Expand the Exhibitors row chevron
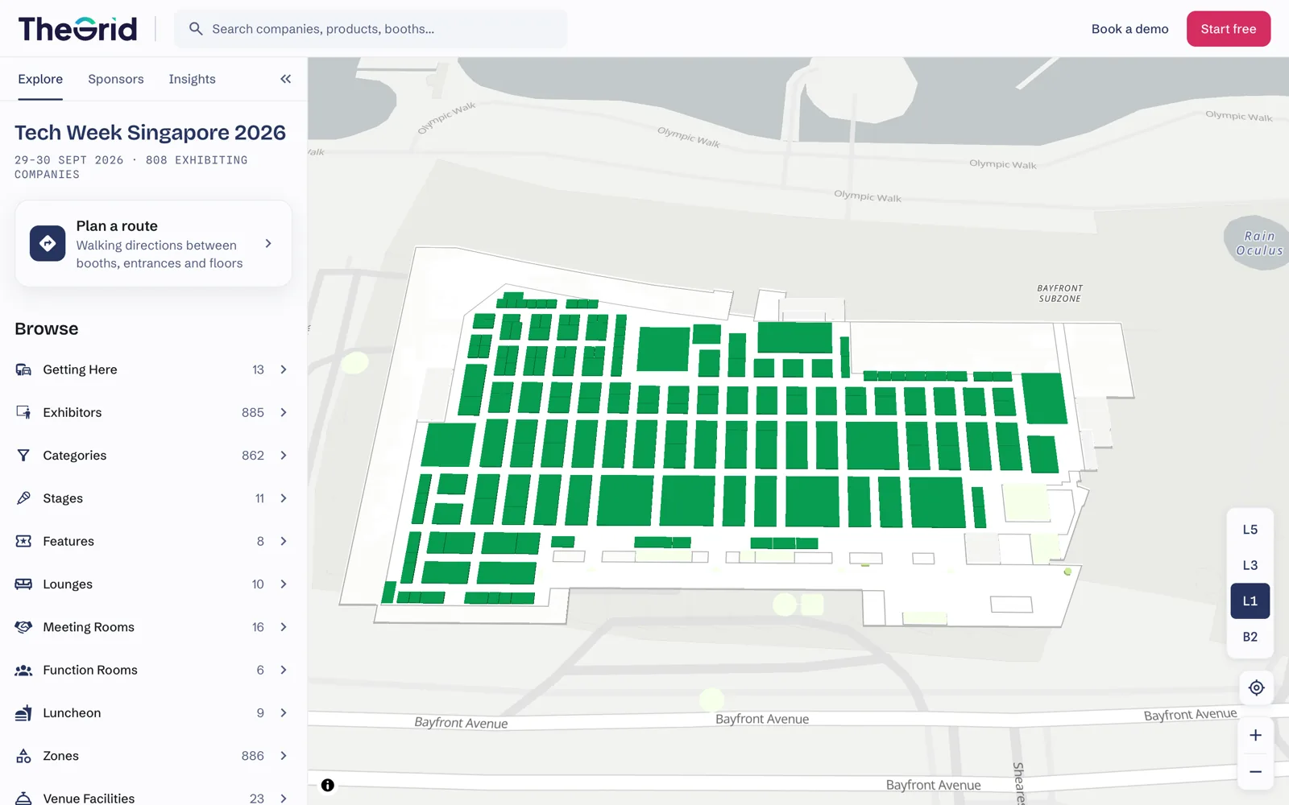 [x=284, y=412]
